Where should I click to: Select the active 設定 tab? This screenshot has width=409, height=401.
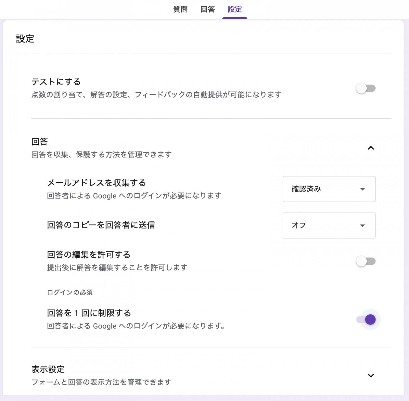[x=234, y=9]
